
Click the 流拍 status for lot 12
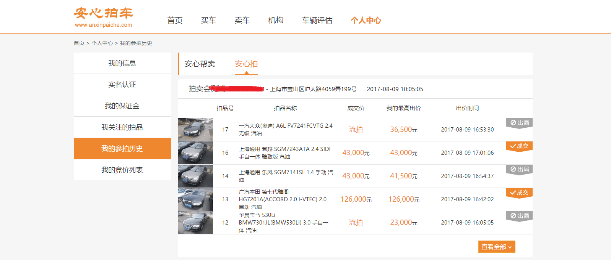tap(356, 223)
